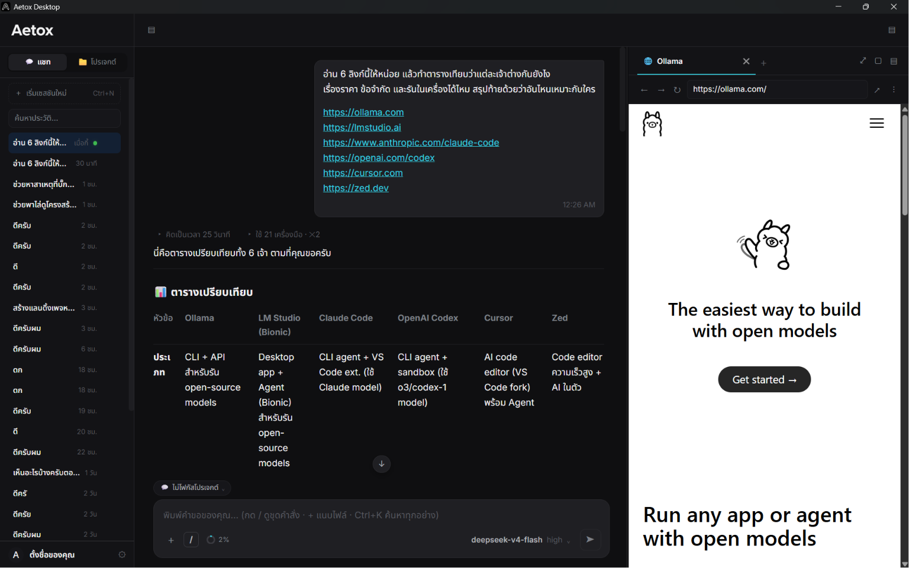Switch to the chat tab in sidebar

coord(38,62)
